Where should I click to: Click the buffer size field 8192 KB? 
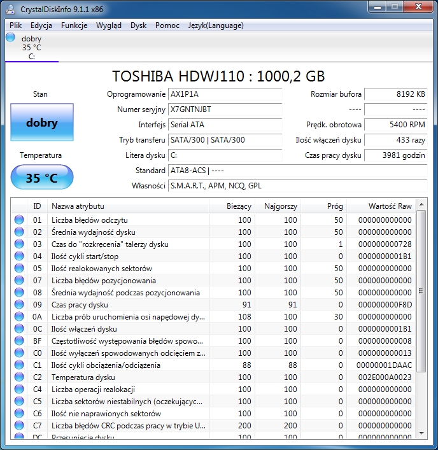[x=396, y=94]
